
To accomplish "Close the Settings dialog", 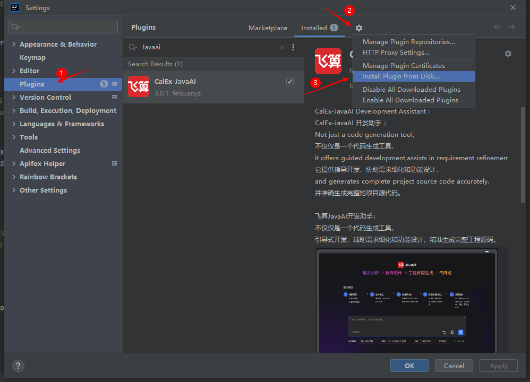I will tap(513, 7).
